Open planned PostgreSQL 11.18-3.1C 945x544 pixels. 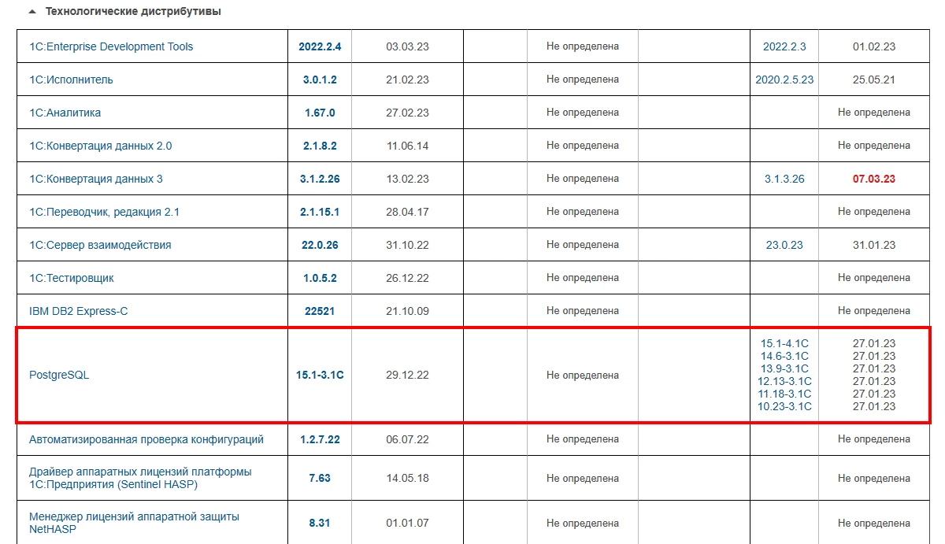(x=784, y=394)
